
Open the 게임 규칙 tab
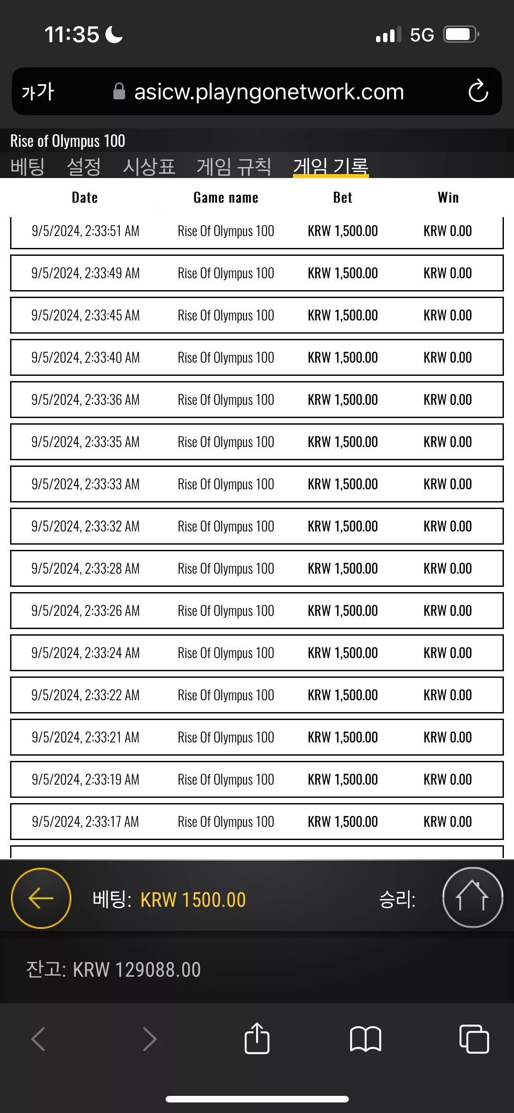[234, 167]
